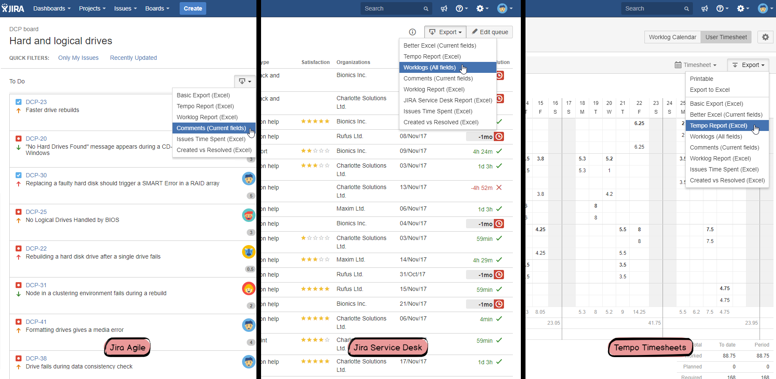This screenshot has width=776, height=379.
Task: Open issue DCP-23
Action: point(36,102)
